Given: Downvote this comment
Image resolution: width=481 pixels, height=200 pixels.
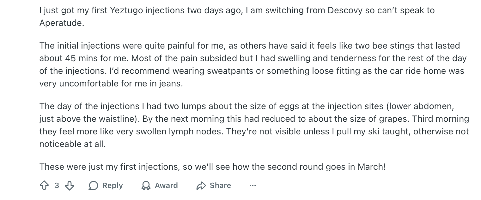Looking at the screenshot, I should pos(69,185).
